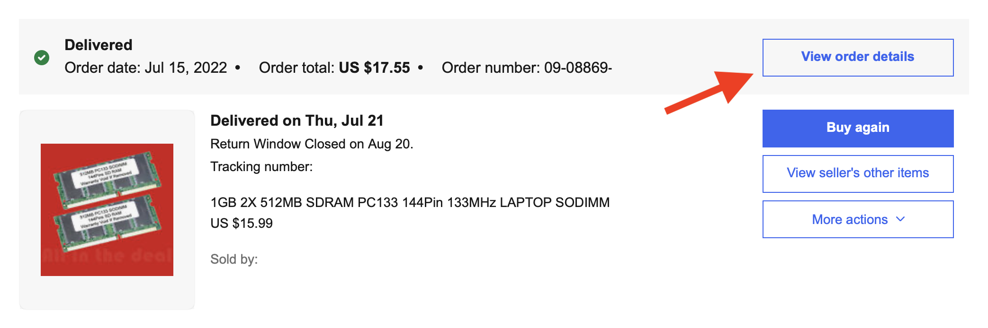The height and width of the screenshot is (328, 988).
Task: Click the More actions chevron arrow
Action: pos(900,219)
